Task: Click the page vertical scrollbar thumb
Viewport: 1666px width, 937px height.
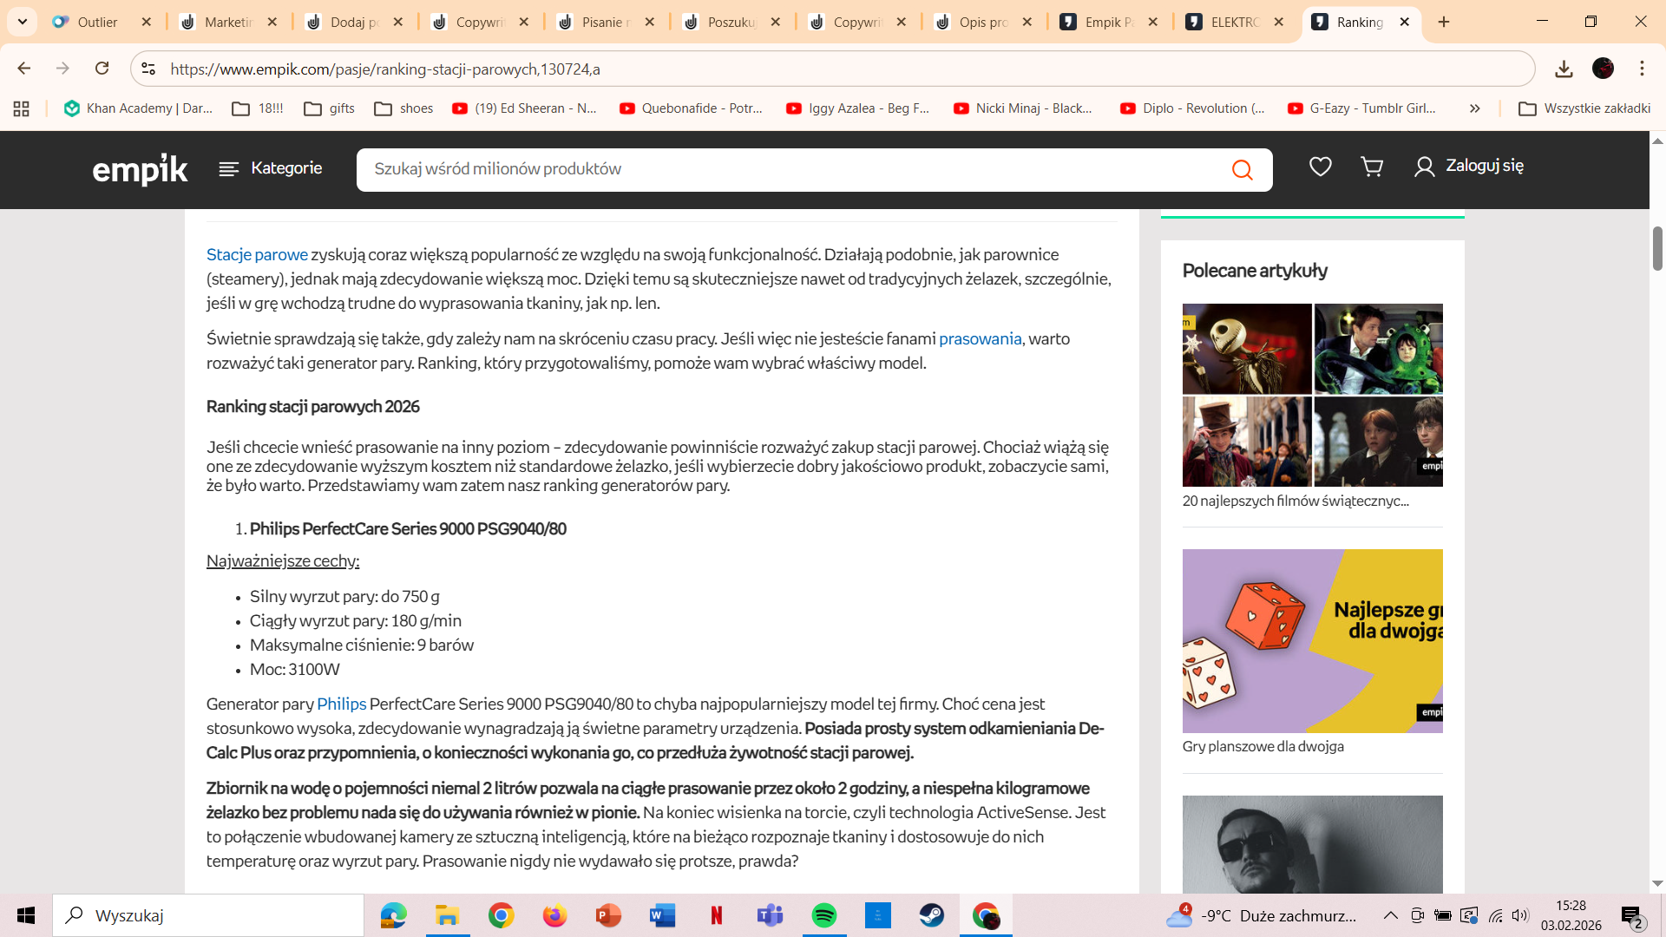Action: click(x=1657, y=249)
